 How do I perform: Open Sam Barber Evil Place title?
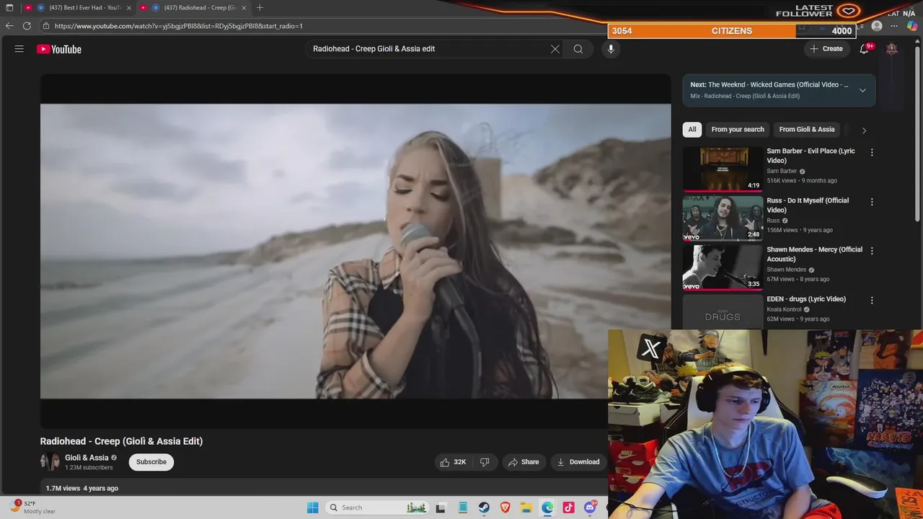811,156
